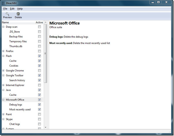The width and height of the screenshot is (174, 136).
Task: Select the Search history row
Action: tap(23, 80)
